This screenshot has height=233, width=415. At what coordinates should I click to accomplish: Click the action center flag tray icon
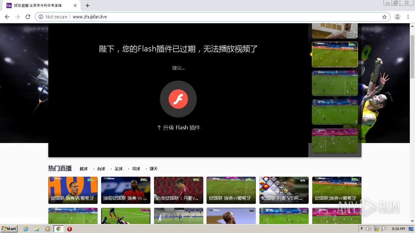tap(384, 229)
